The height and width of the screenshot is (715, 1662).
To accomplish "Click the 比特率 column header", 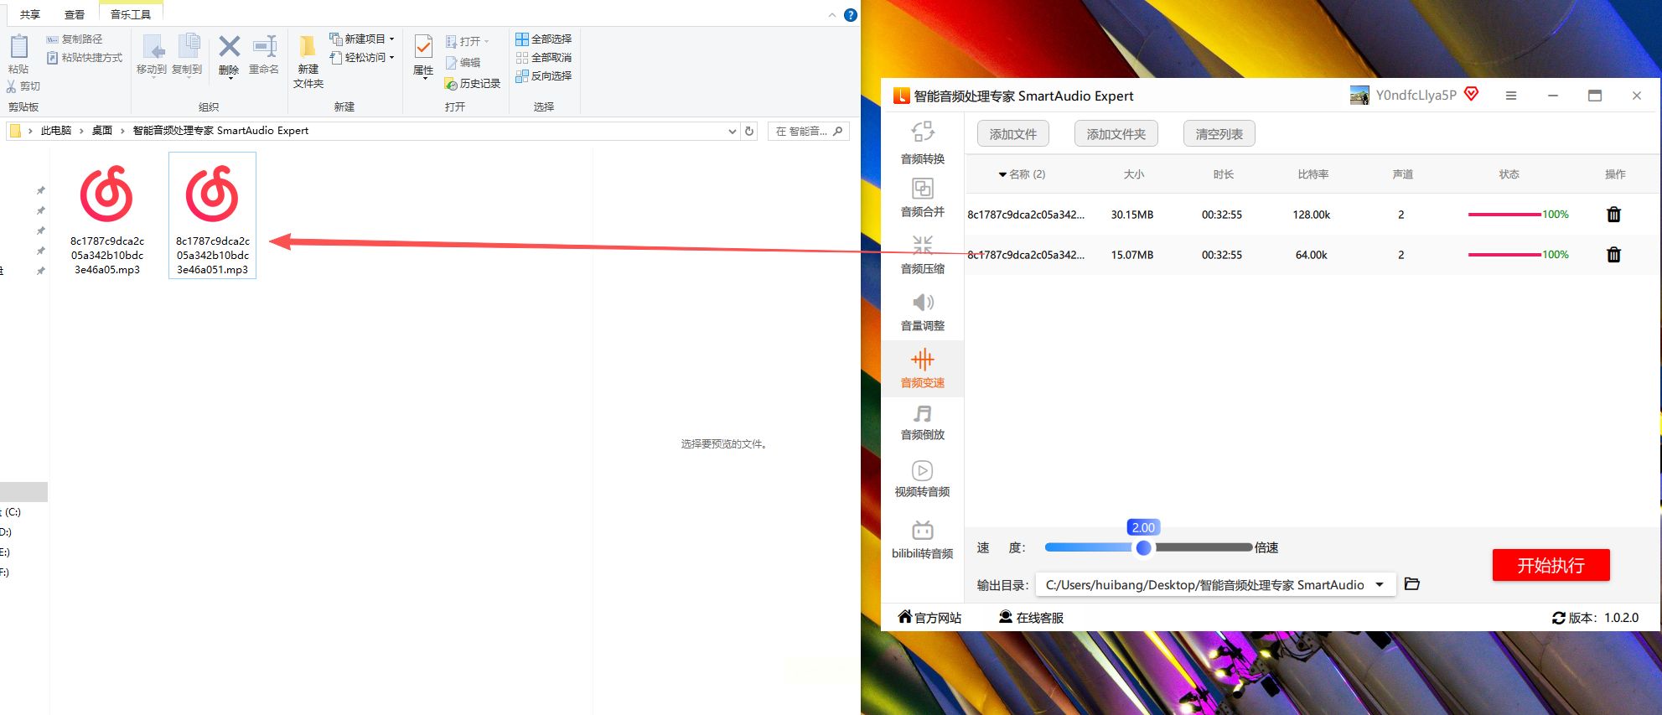I will click(x=1313, y=174).
